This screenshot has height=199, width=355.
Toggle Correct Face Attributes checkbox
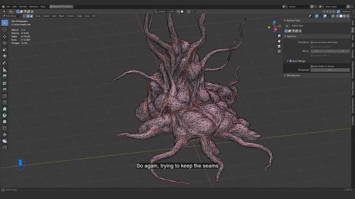pos(312,43)
